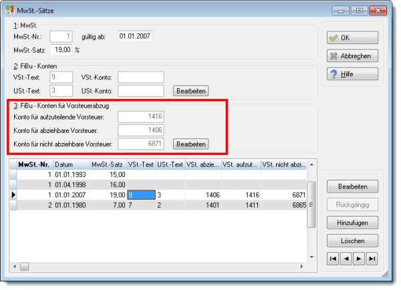Click the app icon in title bar
The image size is (401, 290).
10,10
